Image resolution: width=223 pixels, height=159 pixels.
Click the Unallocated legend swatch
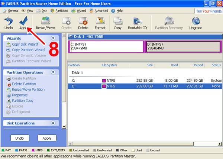click(x=94, y=150)
